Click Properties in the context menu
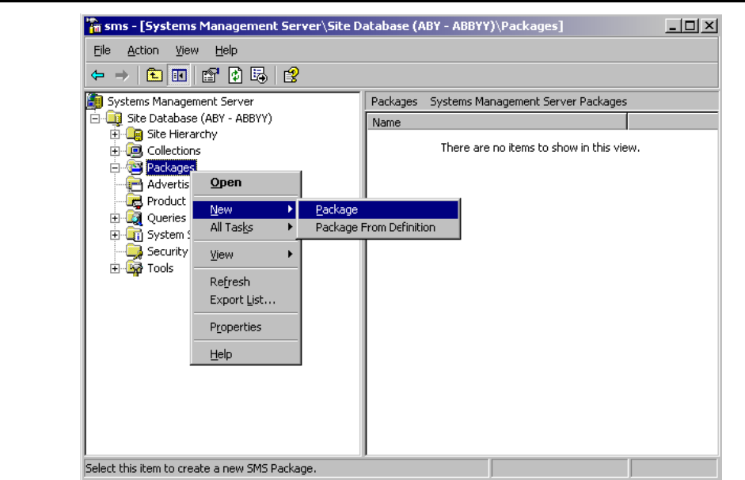 (245, 327)
